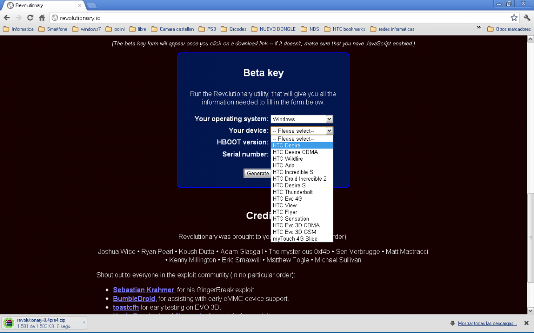
Task: Close the downloads bar
Action: pyautogui.click(x=526, y=323)
